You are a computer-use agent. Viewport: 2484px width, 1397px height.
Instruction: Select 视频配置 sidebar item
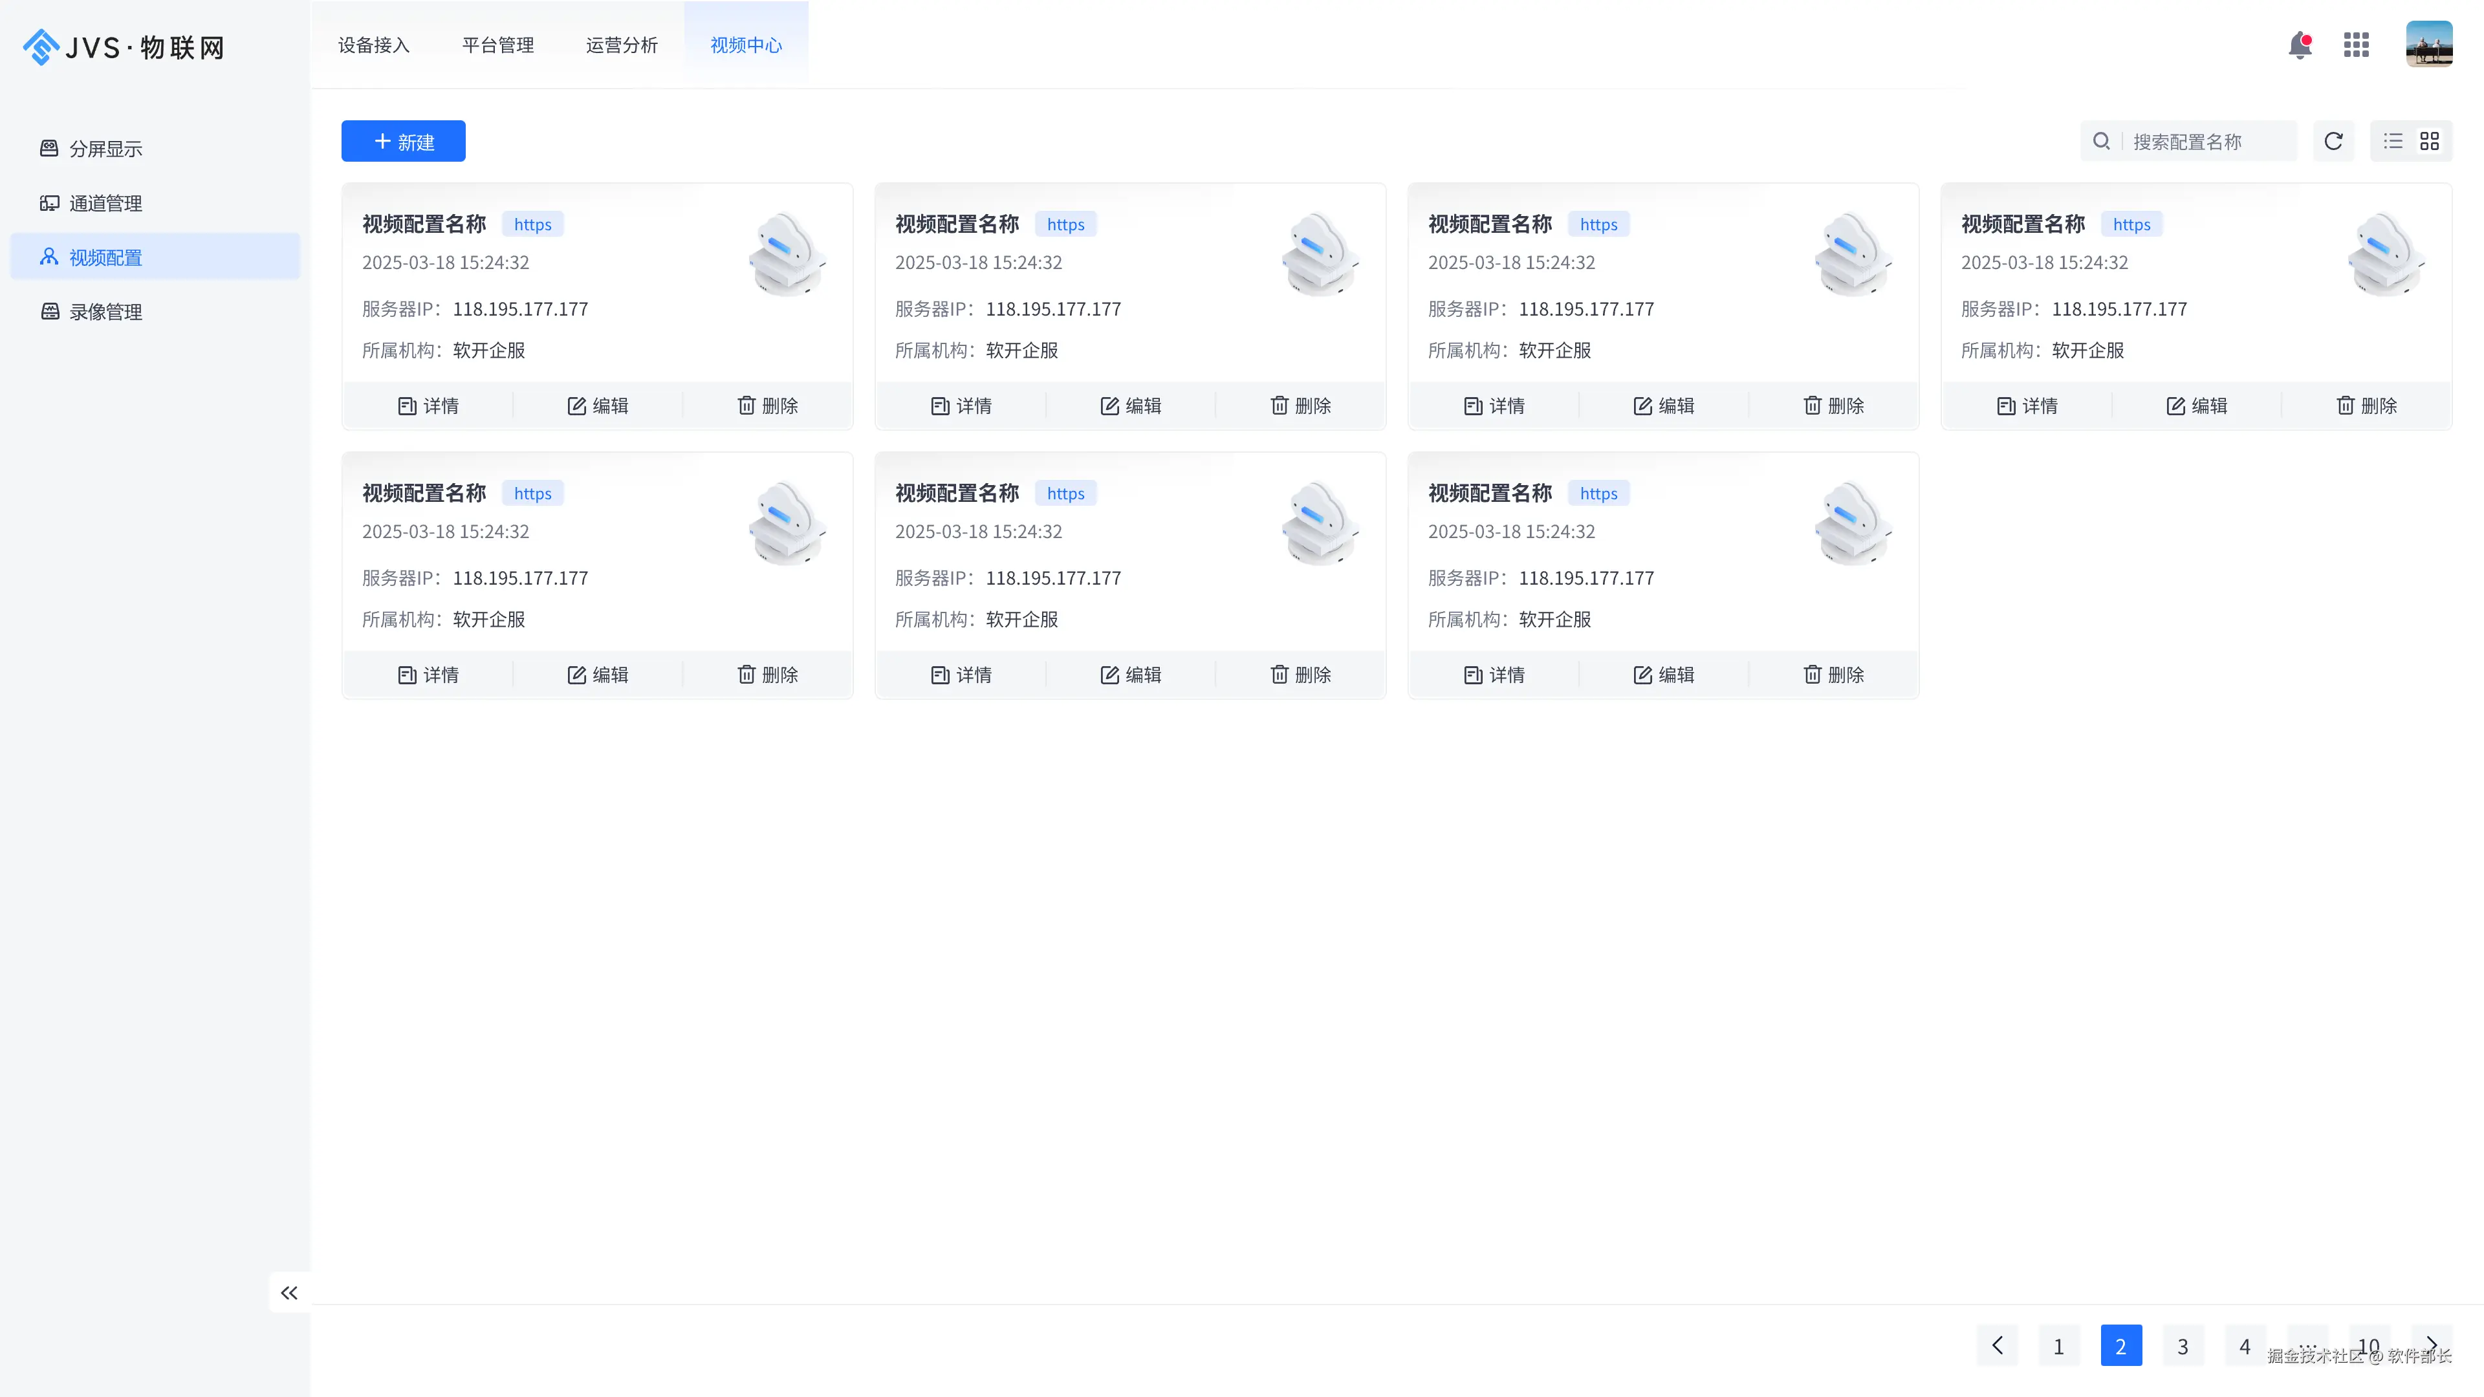[106, 257]
